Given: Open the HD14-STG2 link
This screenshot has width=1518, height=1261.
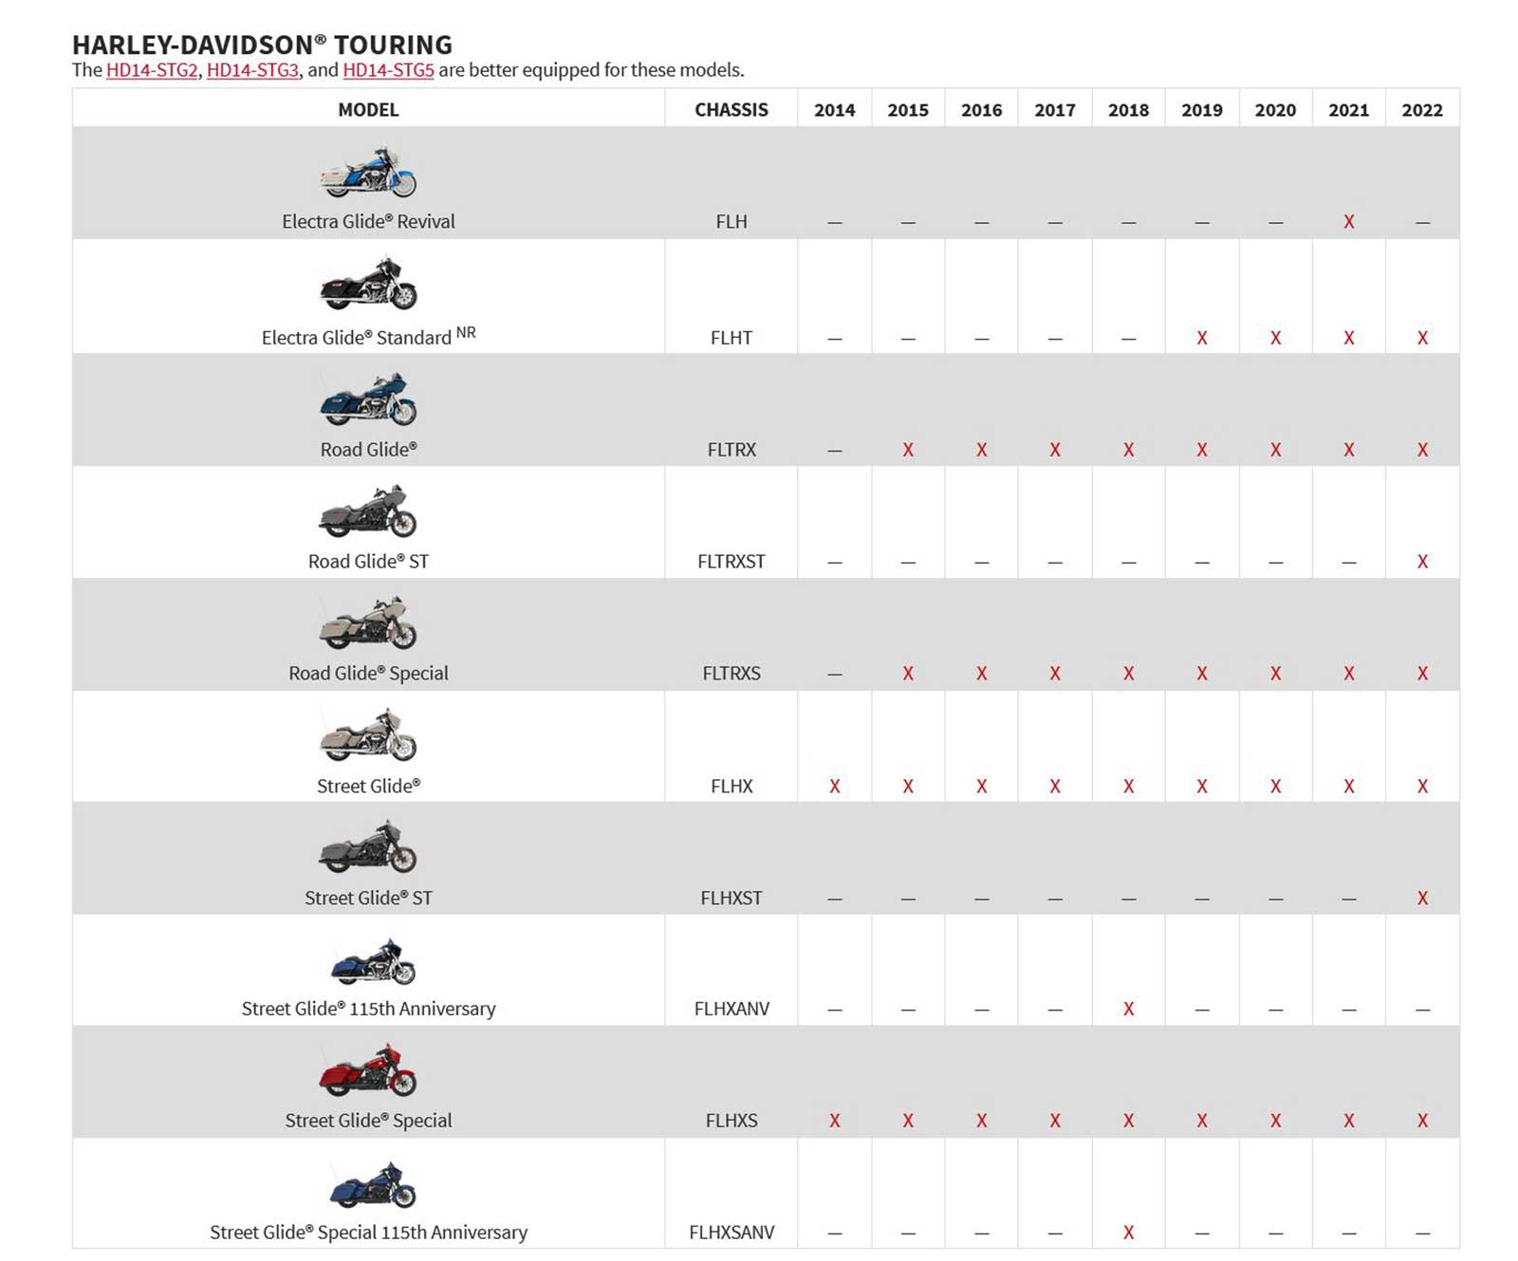Looking at the screenshot, I should (152, 70).
